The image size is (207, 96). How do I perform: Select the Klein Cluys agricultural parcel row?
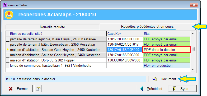click(98, 39)
